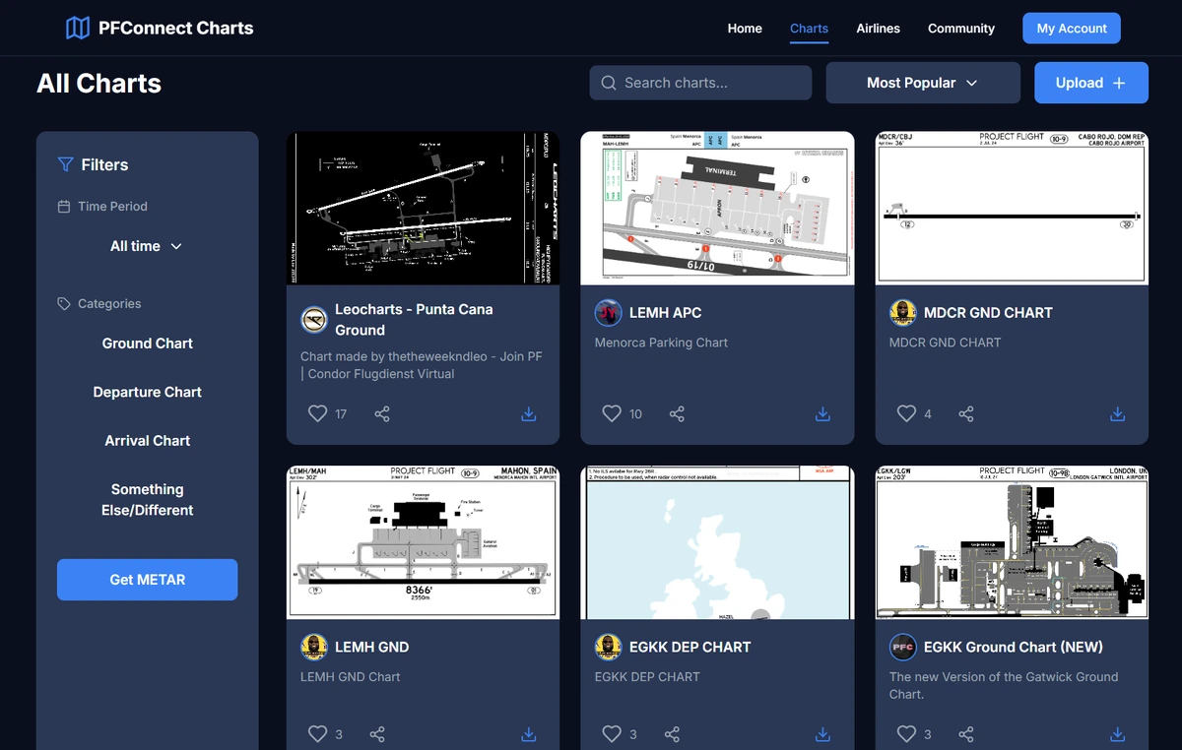This screenshot has height=750, width=1182.
Task: Like the MDCR GND CHART
Action: (905, 414)
